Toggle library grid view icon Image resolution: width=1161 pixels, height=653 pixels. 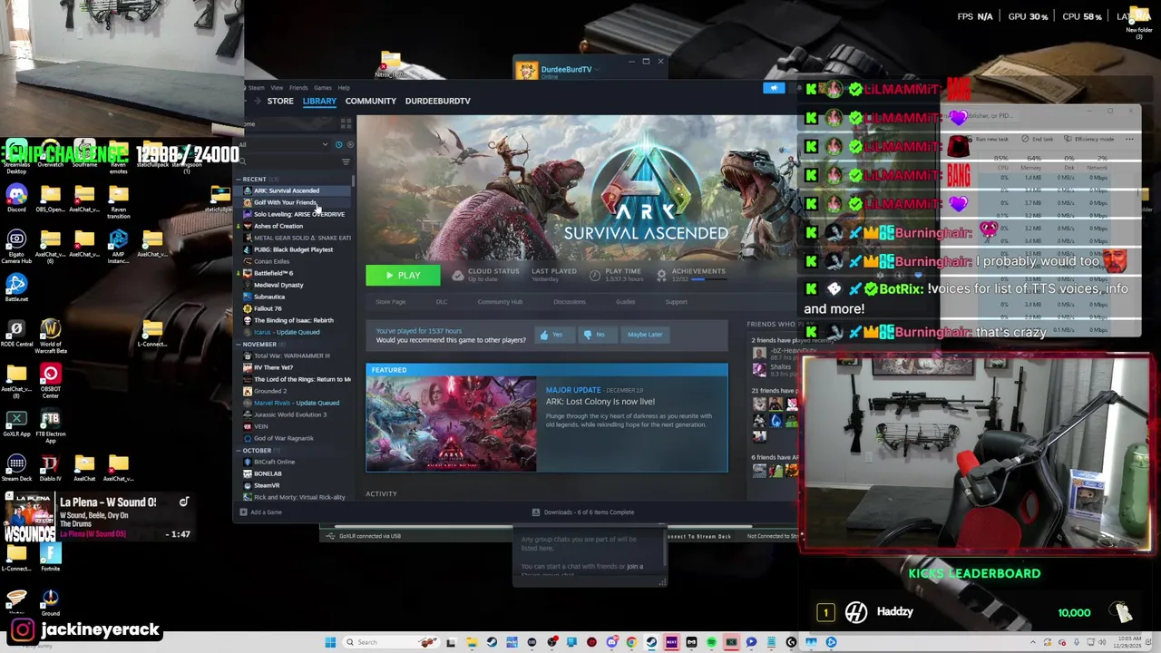coord(346,124)
